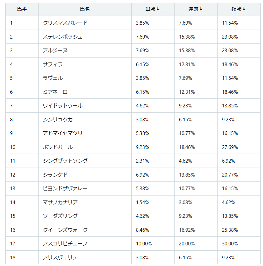Select horse name クリスマスパレード
The image size is (263, 266).
[x=65, y=23]
